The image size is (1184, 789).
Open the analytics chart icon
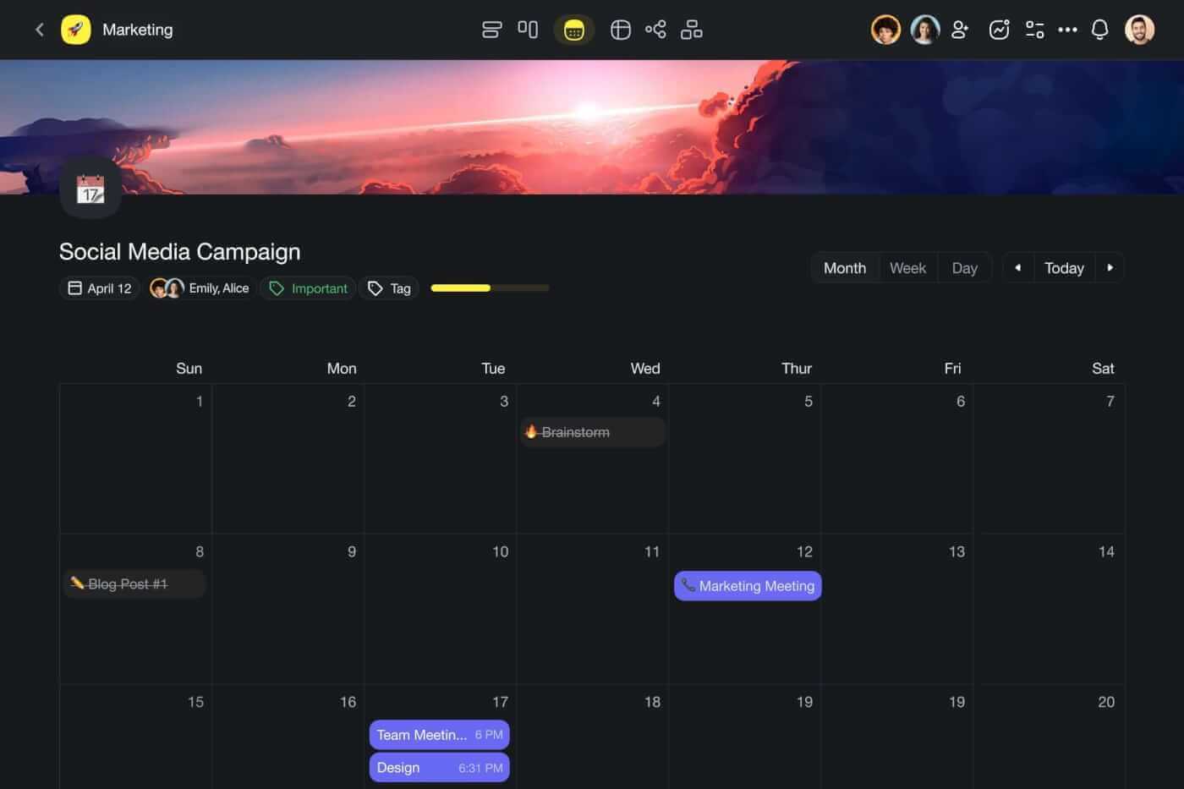999,30
